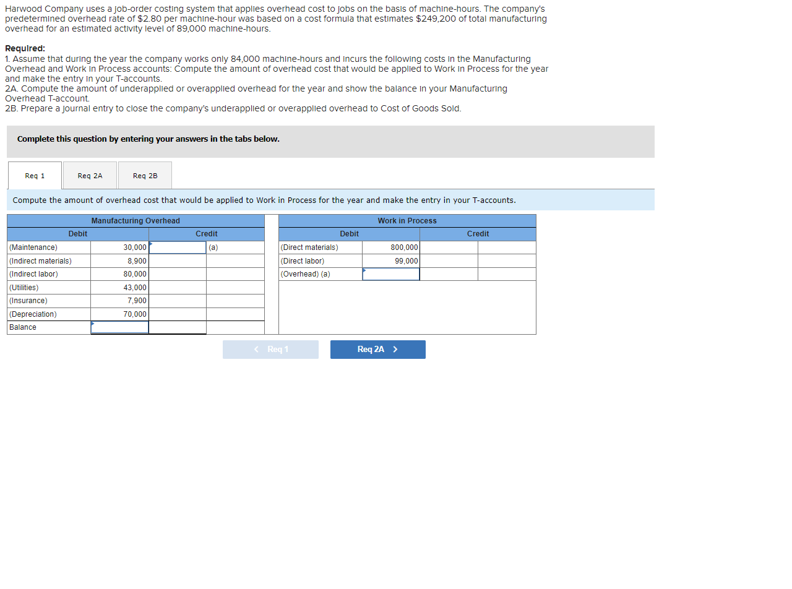Open the Req 2A tab
This screenshot has width=792, height=589.
coord(90,176)
